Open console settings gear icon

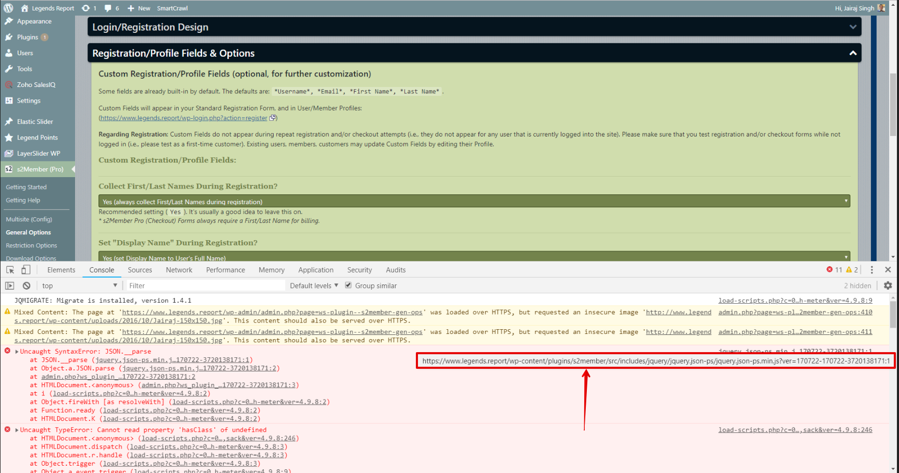888,285
